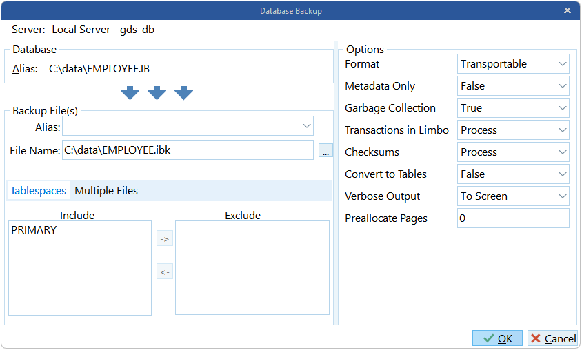
Task: Click the File Name input field
Action: coord(188,150)
